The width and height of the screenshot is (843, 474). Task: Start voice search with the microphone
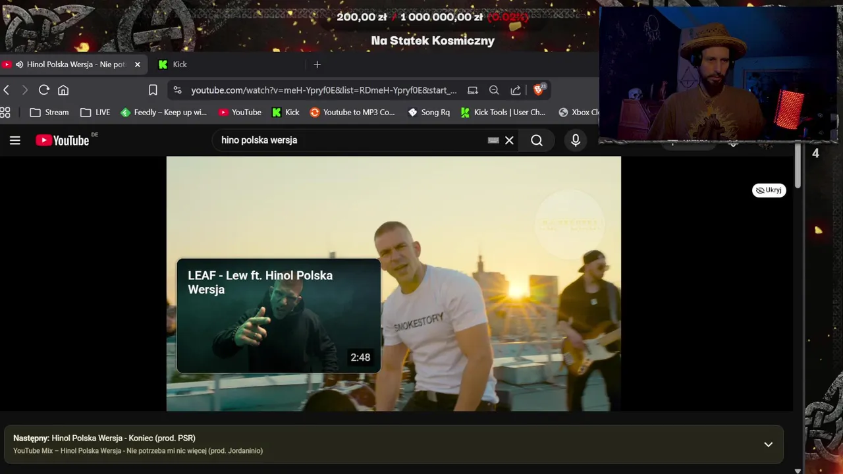pyautogui.click(x=576, y=140)
